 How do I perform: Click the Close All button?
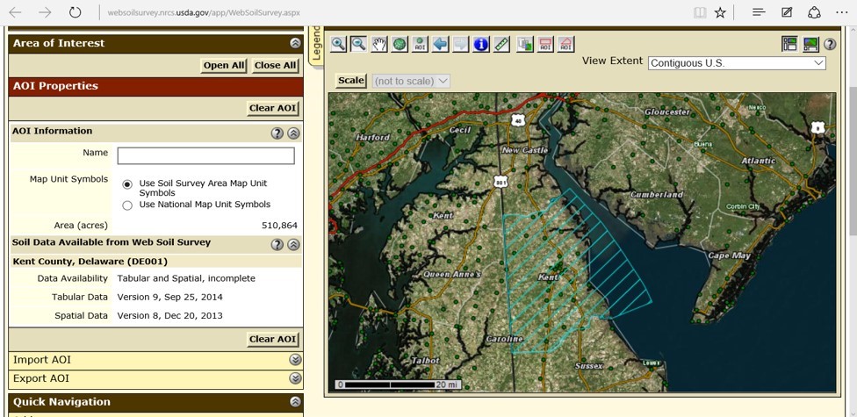pos(275,65)
